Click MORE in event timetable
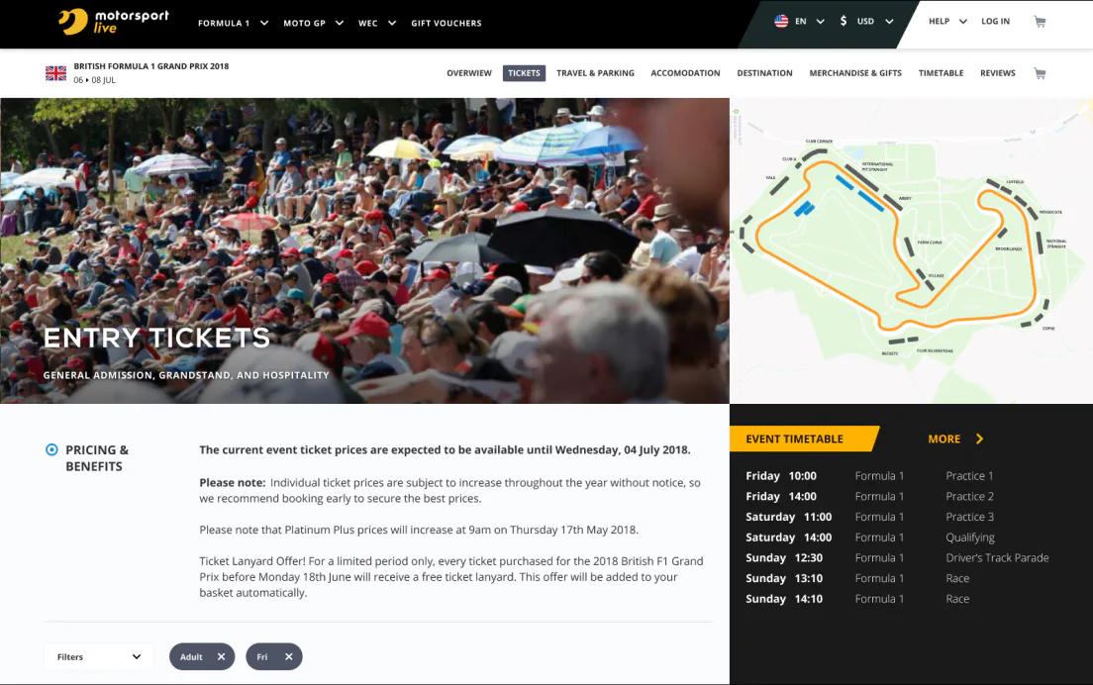The width and height of the screenshot is (1093, 685). 944,439
